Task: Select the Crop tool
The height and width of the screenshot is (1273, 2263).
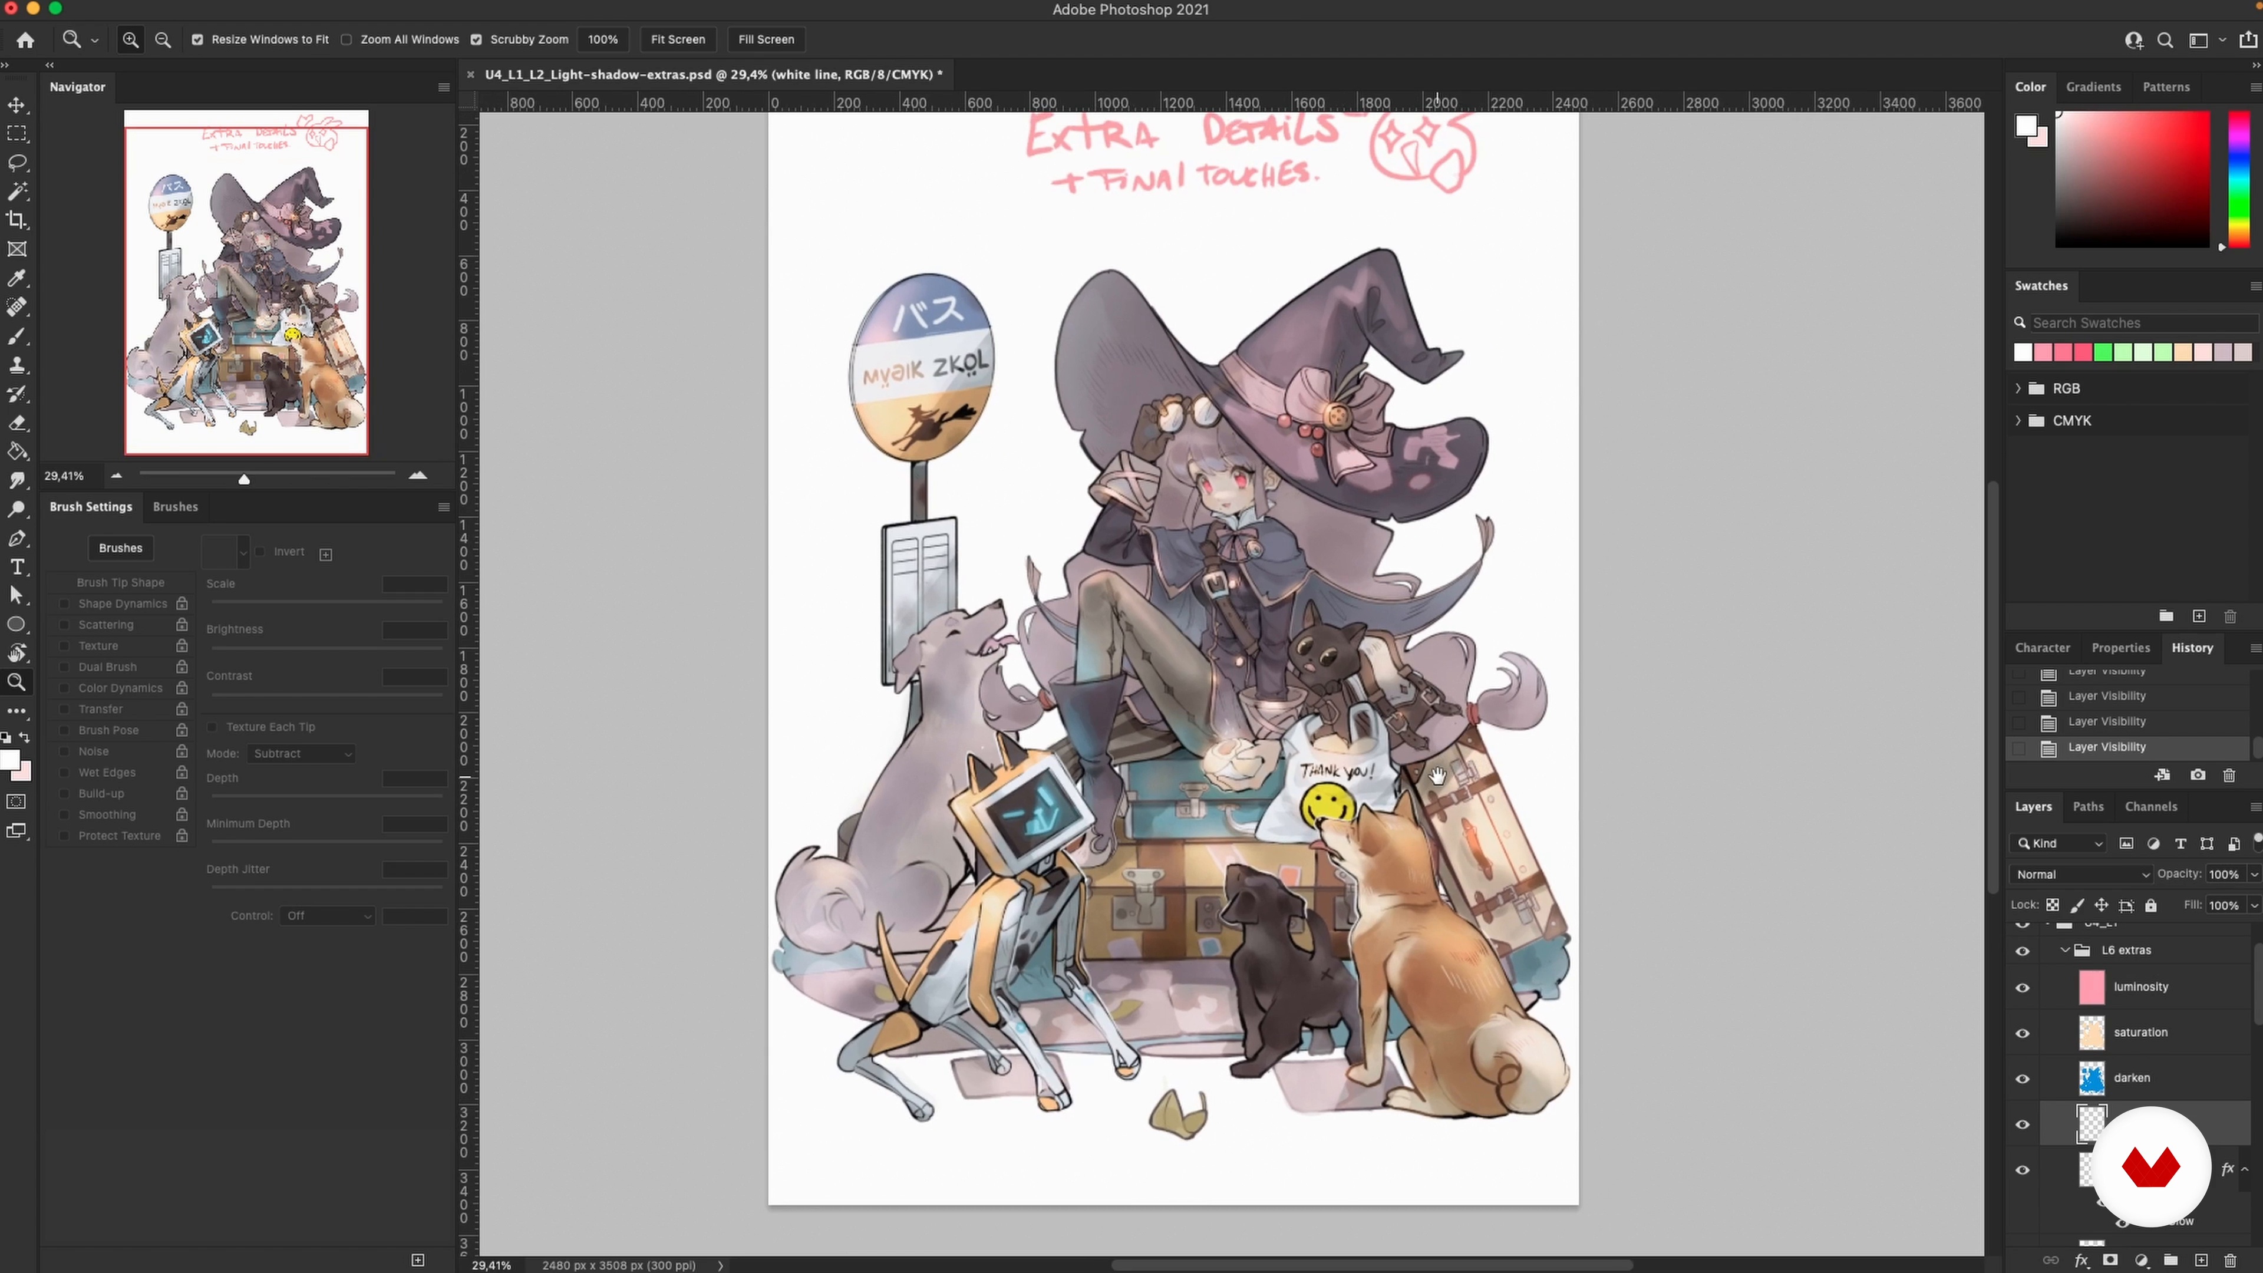Action: pyautogui.click(x=17, y=220)
